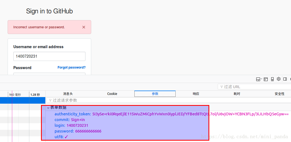Viewport: 291px width, 142px height.
Task: Collapse the 表单数据 section triangle
Action: coord(48,108)
